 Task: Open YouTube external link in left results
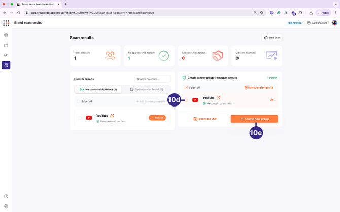[112, 116]
